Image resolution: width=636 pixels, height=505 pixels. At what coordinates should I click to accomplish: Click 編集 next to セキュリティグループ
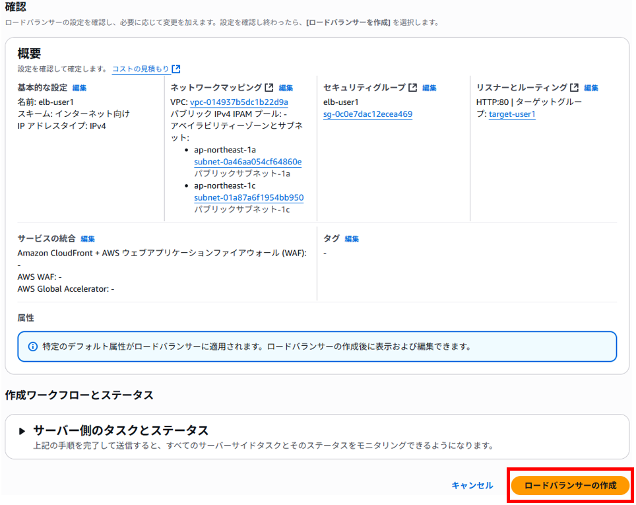point(429,88)
